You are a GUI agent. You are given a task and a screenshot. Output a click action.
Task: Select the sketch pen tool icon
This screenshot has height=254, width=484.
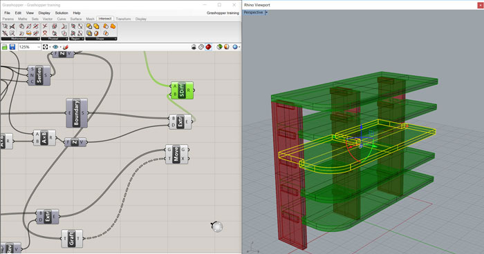[x=66, y=47]
